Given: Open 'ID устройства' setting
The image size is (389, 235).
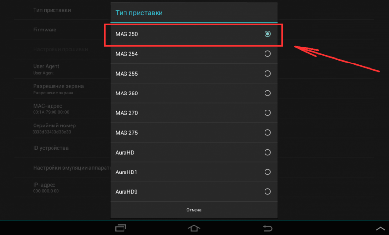Looking at the screenshot, I should pos(51,148).
